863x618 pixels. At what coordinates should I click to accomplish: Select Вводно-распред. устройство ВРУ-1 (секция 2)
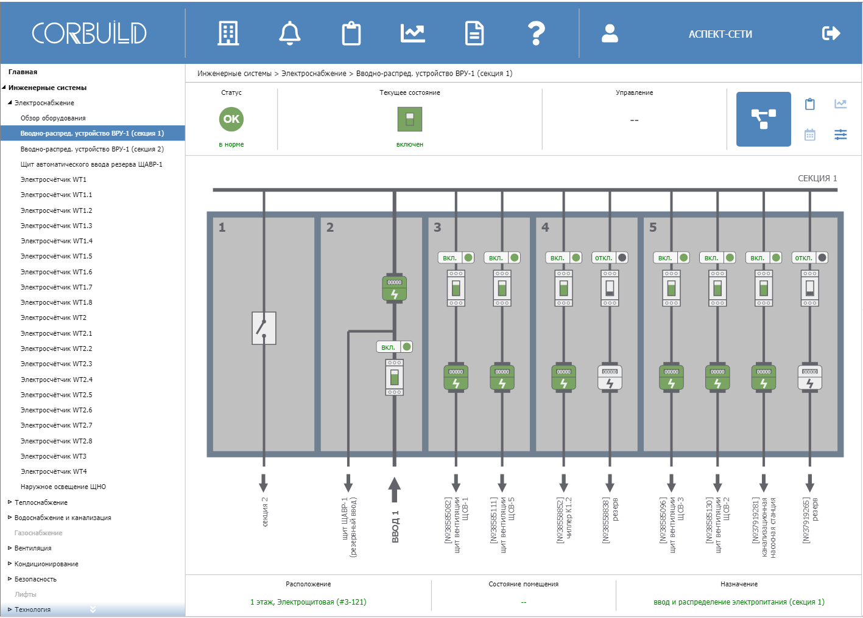[92, 149]
